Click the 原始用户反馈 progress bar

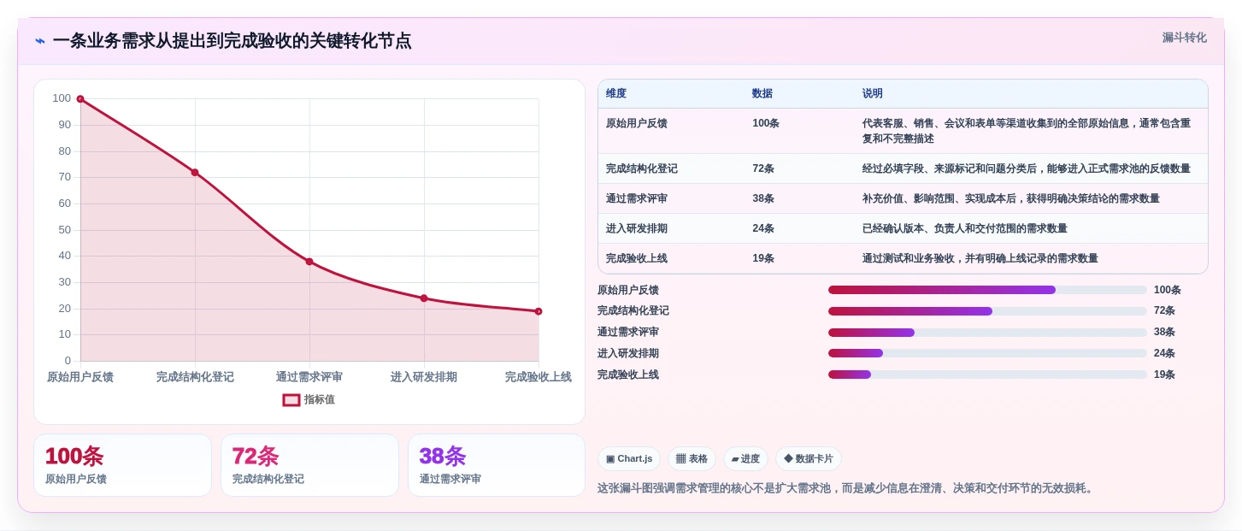(x=987, y=290)
